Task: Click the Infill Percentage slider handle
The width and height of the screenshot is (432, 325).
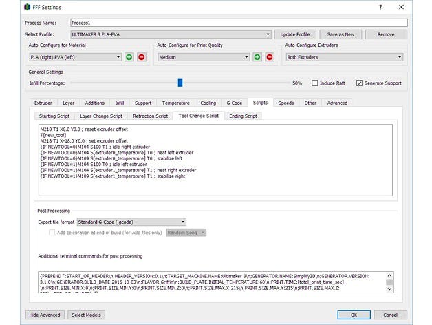Action: tap(180, 83)
